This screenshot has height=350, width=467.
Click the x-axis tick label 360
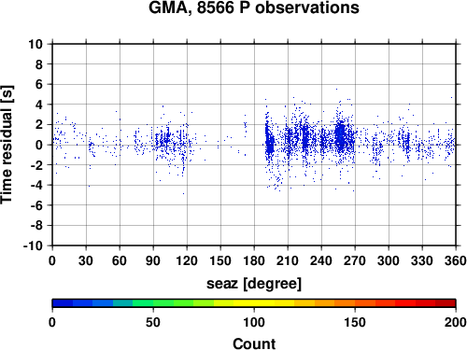[x=456, y=260]
